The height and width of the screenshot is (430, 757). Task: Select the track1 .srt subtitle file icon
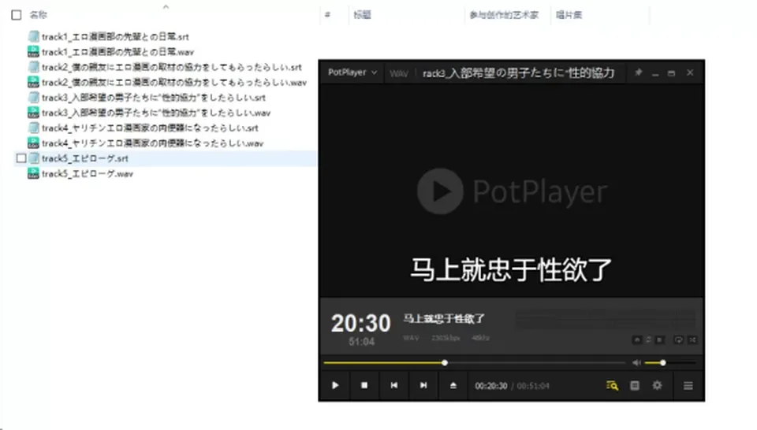33,36
